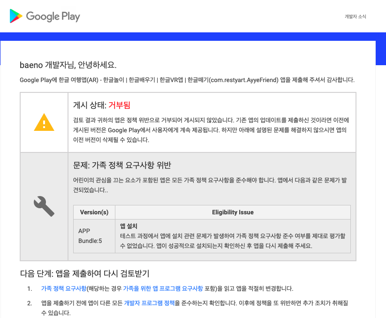
Task: Click the APP Bundle:5 table cell
Action: [94, 236]
